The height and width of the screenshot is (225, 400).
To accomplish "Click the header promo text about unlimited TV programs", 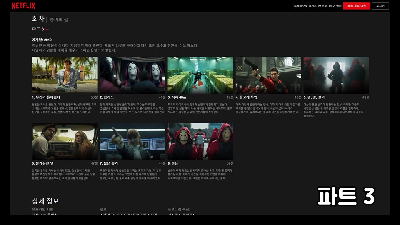I will pos(317,6).
